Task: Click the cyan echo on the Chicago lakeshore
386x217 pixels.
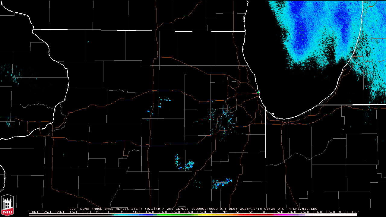Action: 258,92
